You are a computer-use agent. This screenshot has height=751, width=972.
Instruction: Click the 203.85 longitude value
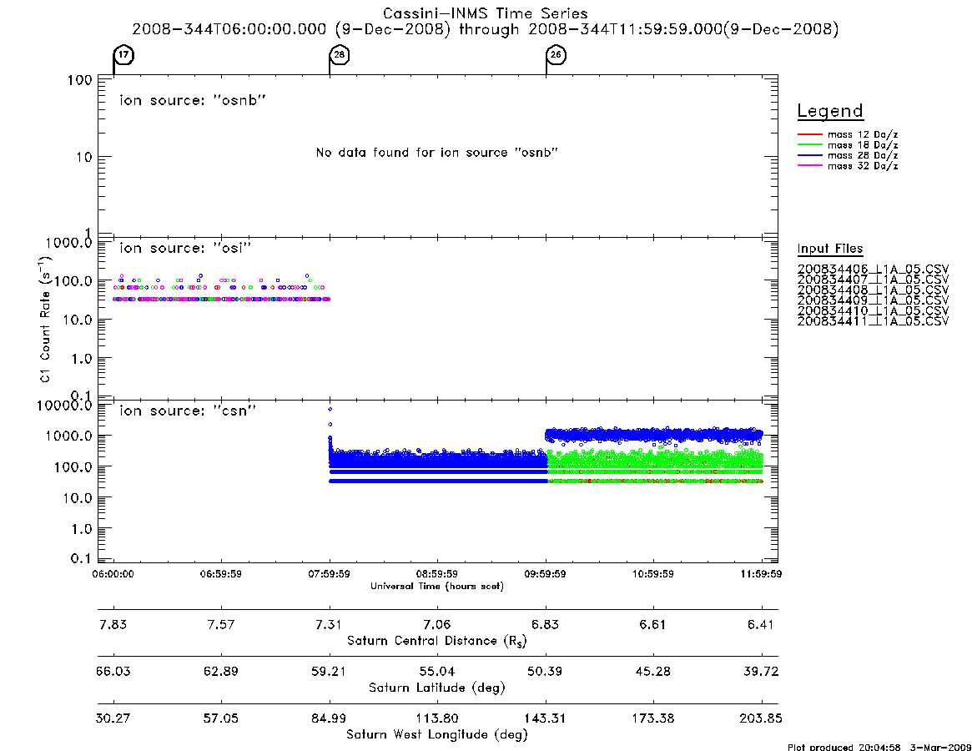761,718
